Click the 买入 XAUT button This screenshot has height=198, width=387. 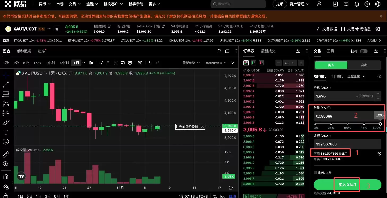pyautogui.click(x=347, y=184)
